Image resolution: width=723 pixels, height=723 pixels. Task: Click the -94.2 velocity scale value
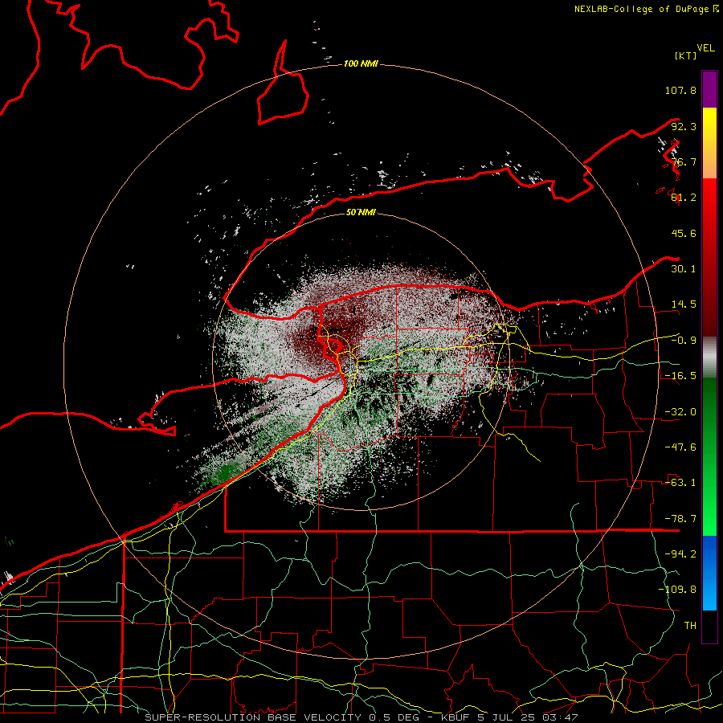click(680, 554)
